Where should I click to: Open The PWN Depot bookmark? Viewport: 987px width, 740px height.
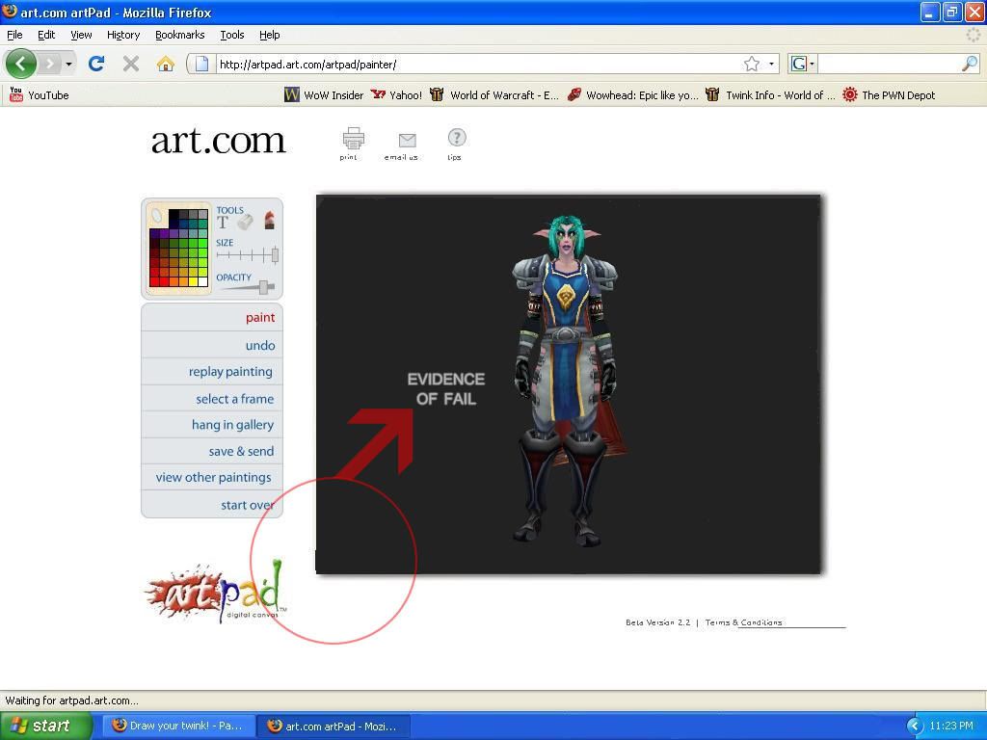pyautogui.click(x=889, y=95)
